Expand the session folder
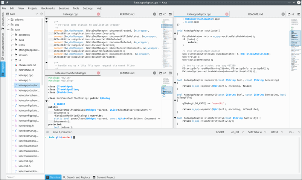 12,55
